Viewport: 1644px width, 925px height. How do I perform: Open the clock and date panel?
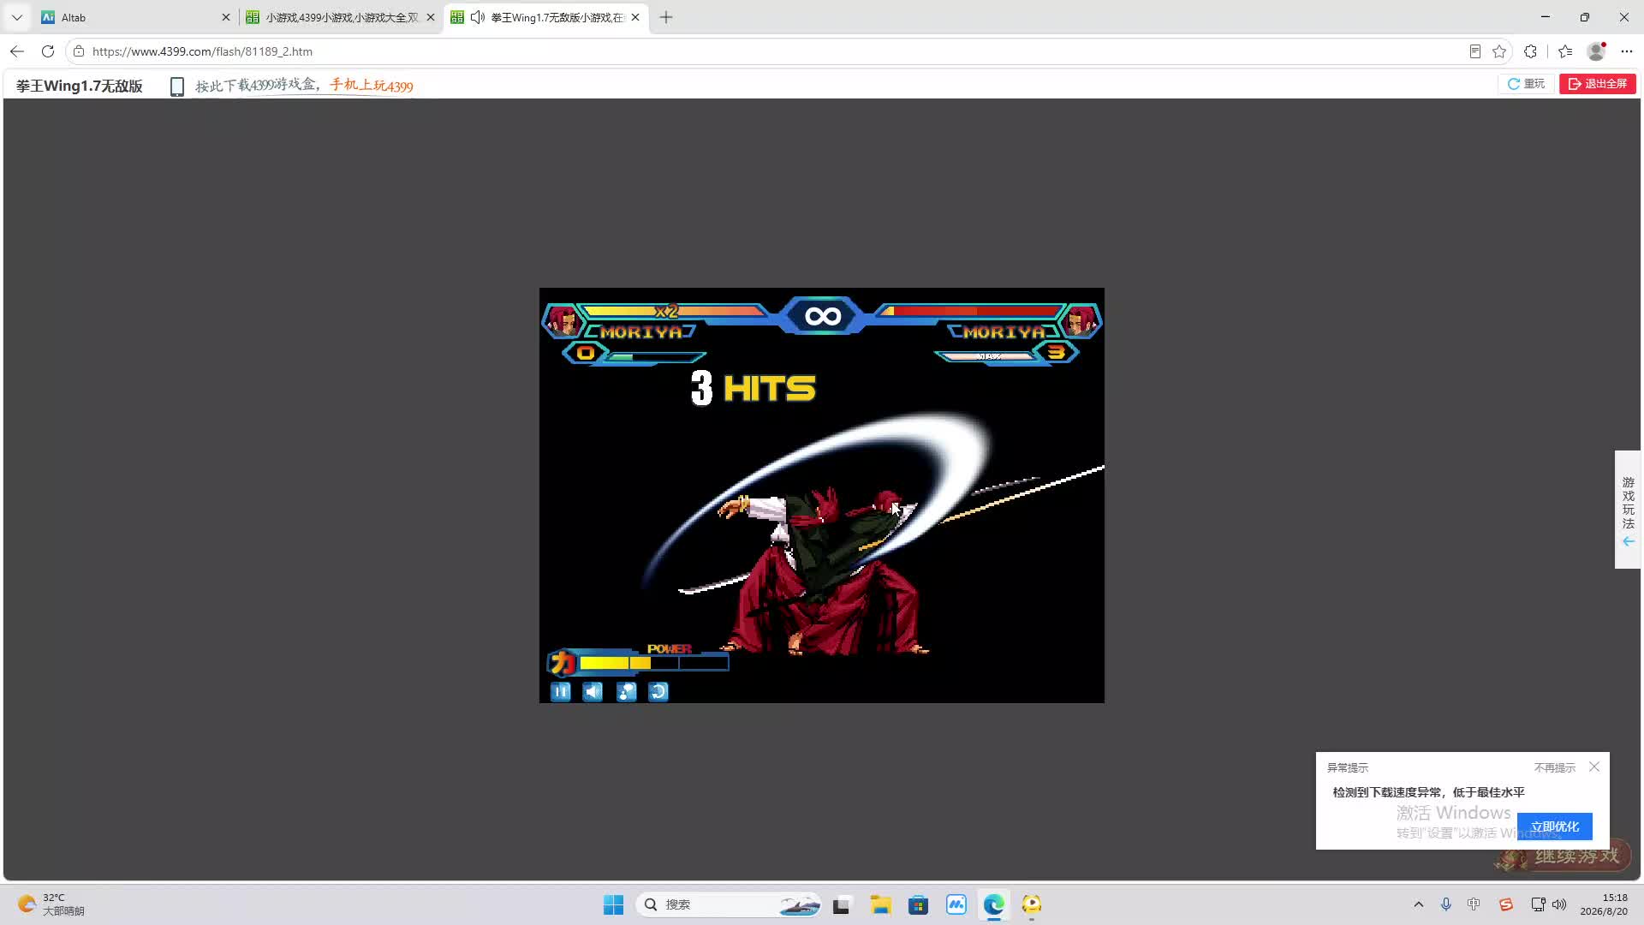pyautogui.click(x=1604, y=904)
